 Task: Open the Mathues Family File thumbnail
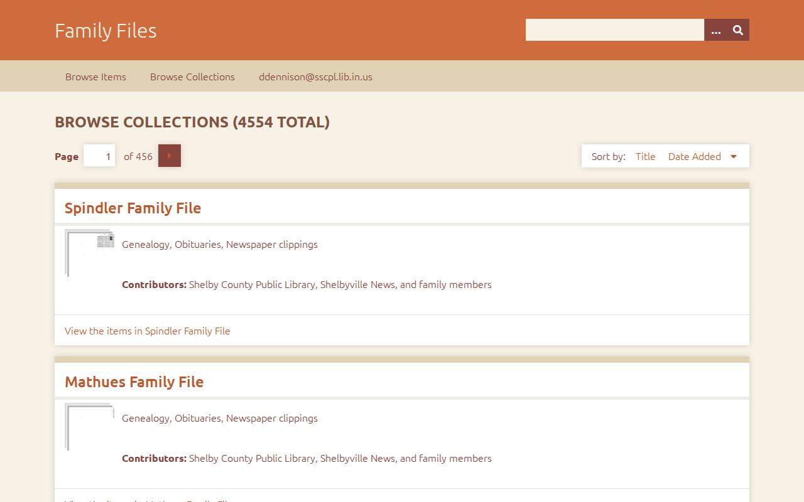[x=89, y=427]
